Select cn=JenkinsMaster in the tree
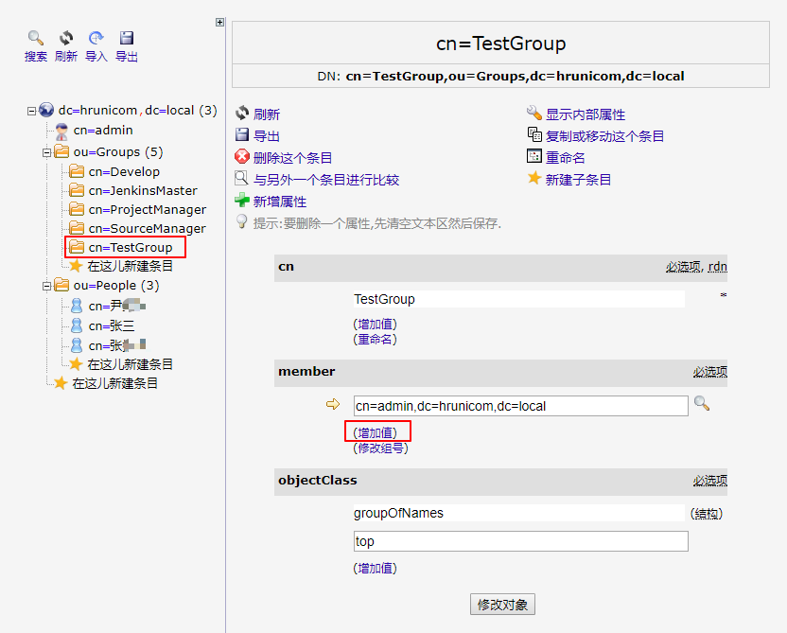Image resolution: width=787 pixels, height=633 pixels. point(142,190)
